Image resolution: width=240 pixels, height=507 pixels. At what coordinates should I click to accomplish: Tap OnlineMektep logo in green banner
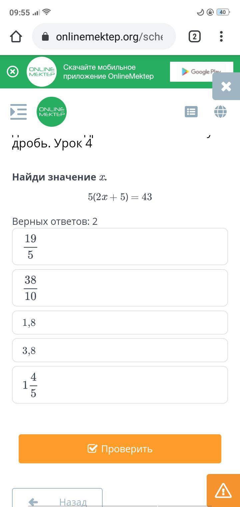[x=42, y=72]
